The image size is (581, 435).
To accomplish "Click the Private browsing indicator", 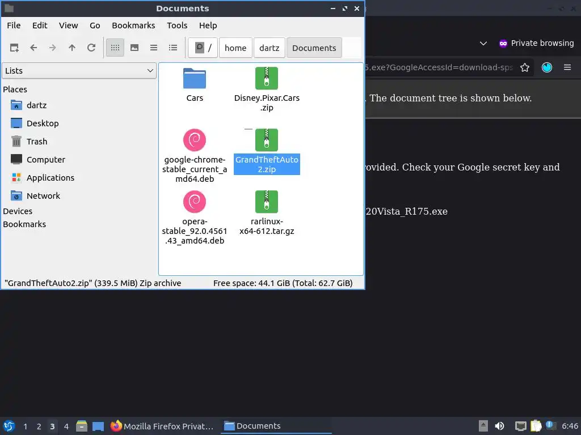I will click(x=536, y=43).
